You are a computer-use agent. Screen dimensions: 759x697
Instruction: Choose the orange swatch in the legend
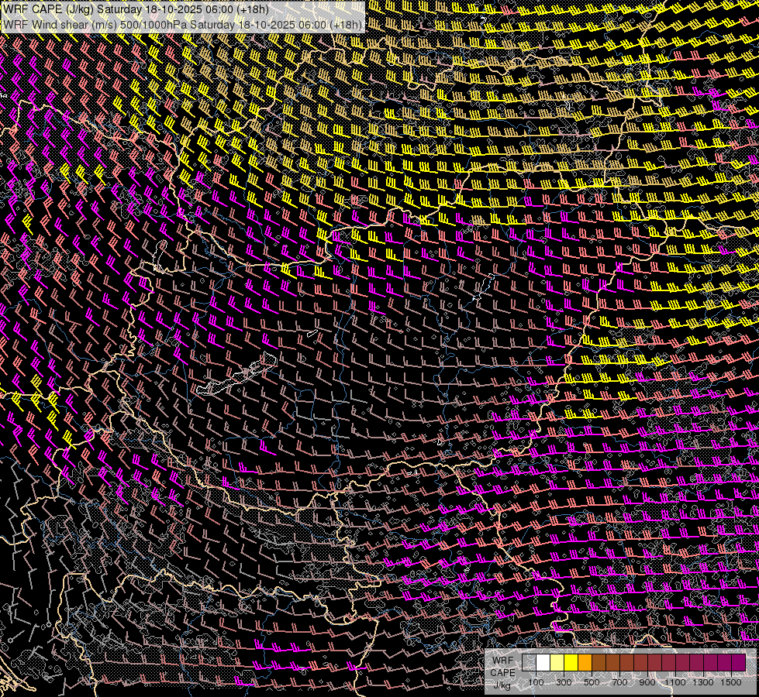tap(585, 663)
